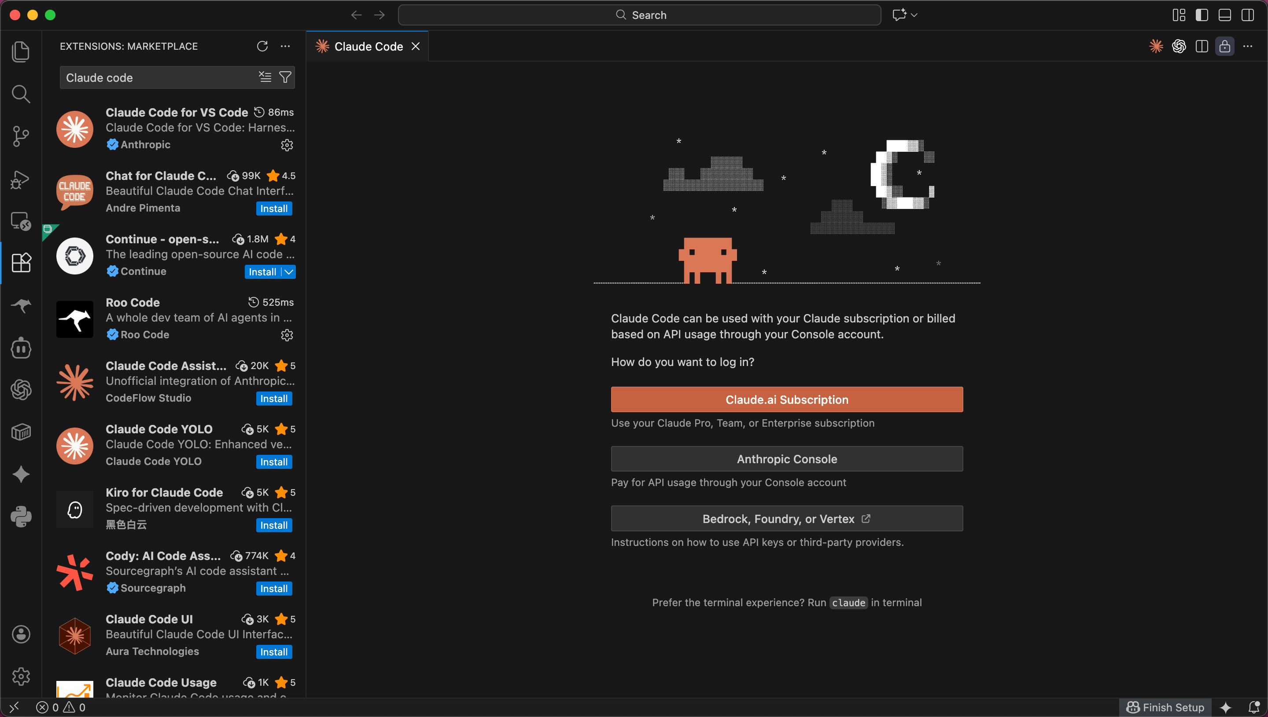Open the container box icon in activity bar
This screenshot has height=717, width=1268.
tap(21, 432)
